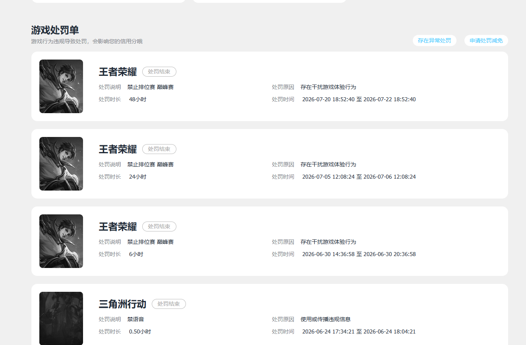Click 禁止排位赛 巅峰赛 in the 6小时 card
Screen dimensions: 526x345
[151, 242]
